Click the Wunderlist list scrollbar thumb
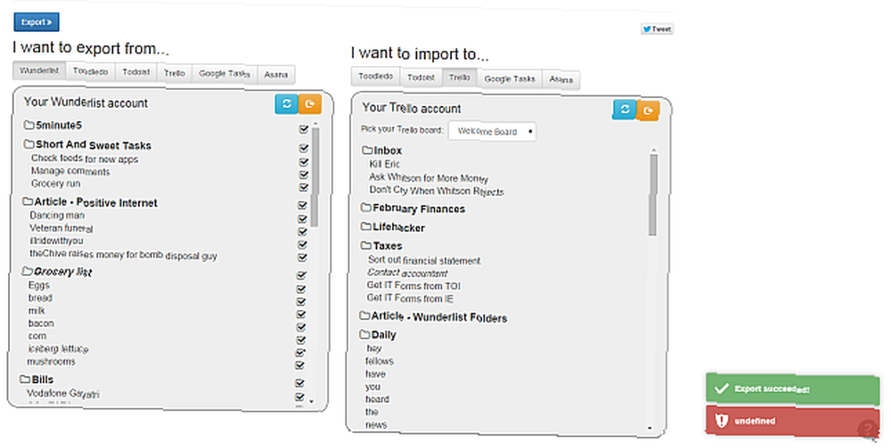Image resolution: width=891 pixels, height=448 pixels. [315, 177]
